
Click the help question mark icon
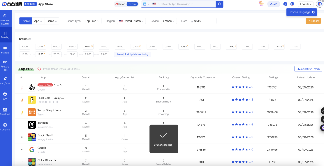click(x=285, y=4)
